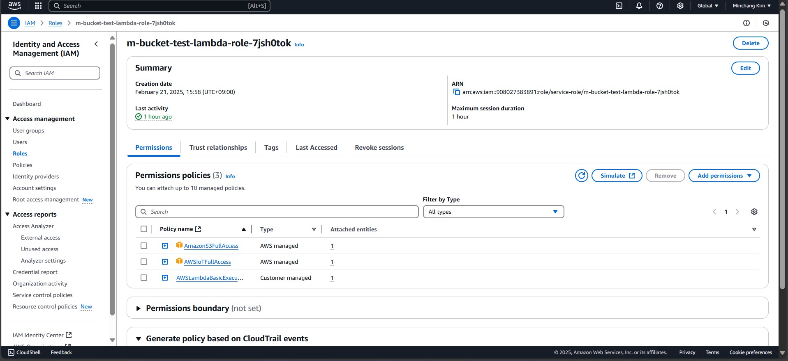Viewport: 788px width, 361px height.
Task: Click the IAM Identity Center external-link icon
Action: pyautogui.click(x=69, y=335)
